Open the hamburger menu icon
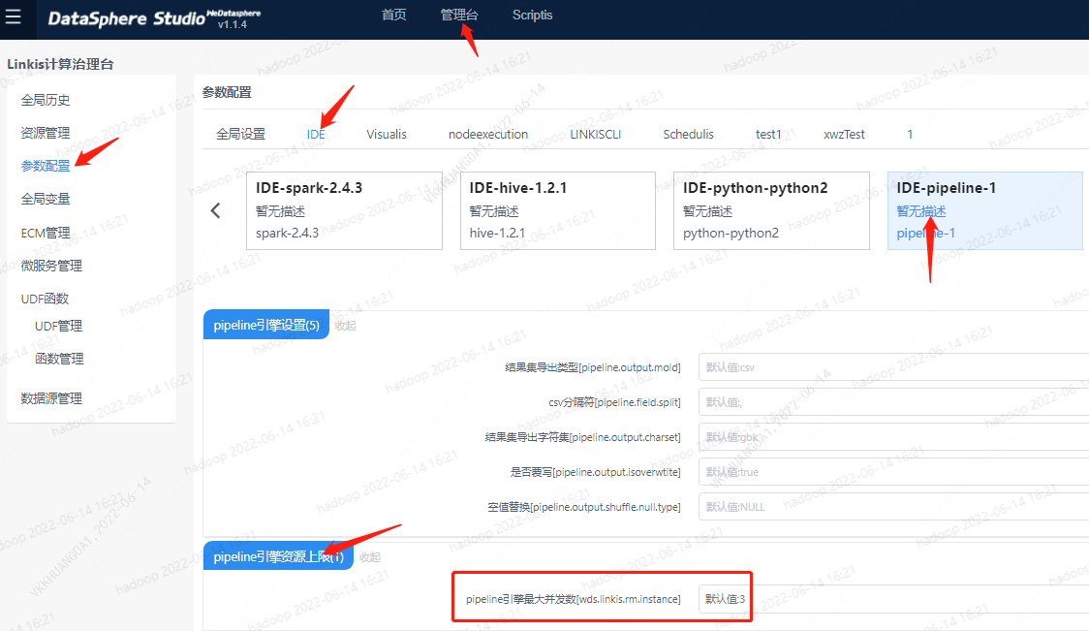Screen dimensions: 1089x631 coord(14,16)
